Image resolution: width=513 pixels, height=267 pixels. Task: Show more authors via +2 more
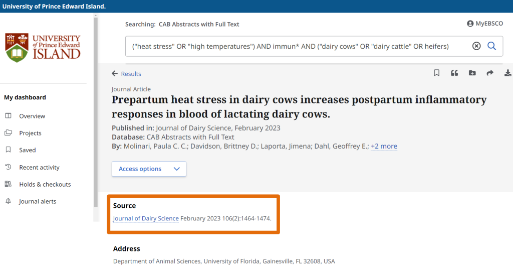coord(384,147)
